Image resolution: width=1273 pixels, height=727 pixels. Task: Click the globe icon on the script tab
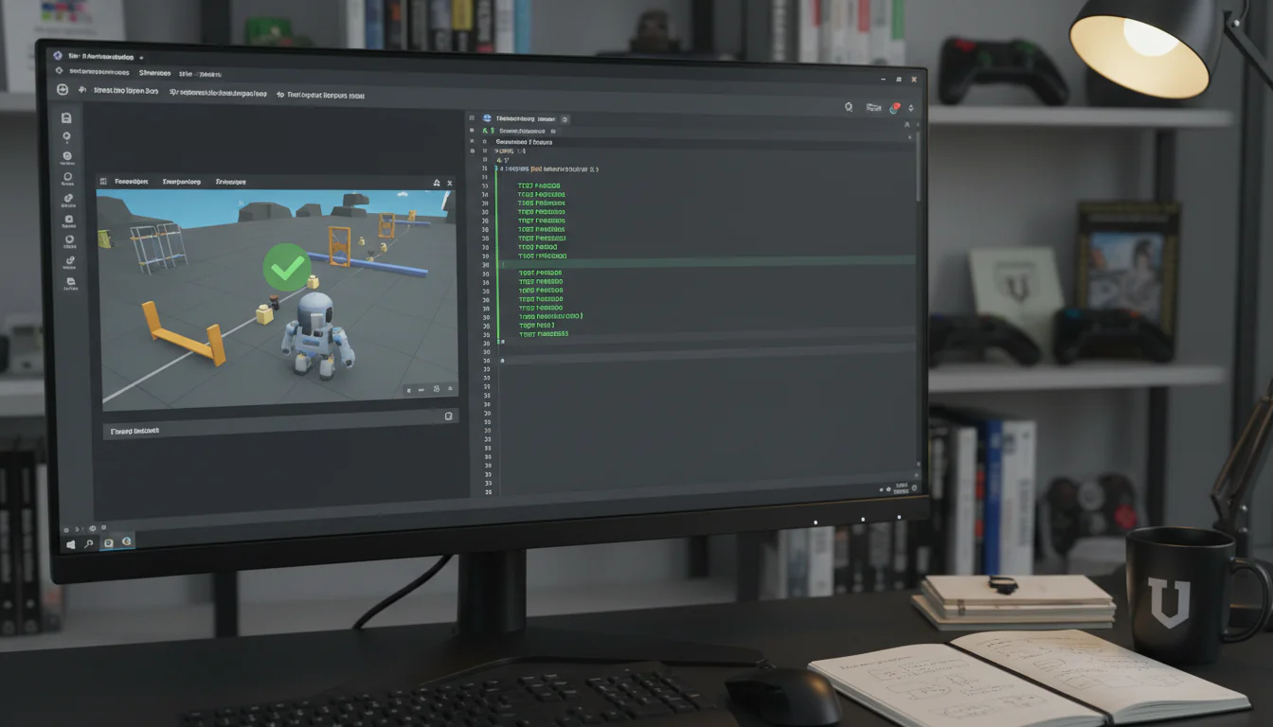[487, 118]
